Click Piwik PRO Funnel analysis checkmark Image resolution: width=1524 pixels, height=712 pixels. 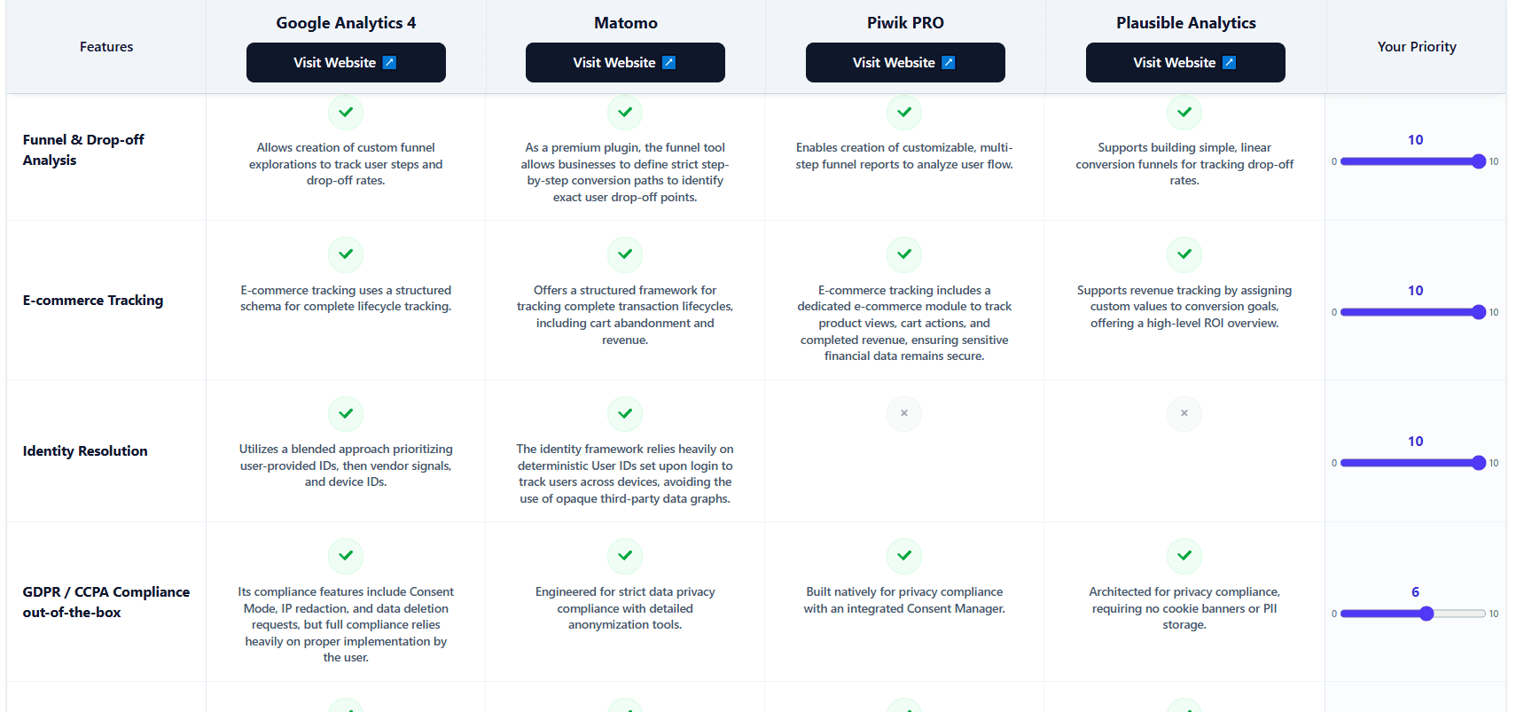tap(904, 113)
